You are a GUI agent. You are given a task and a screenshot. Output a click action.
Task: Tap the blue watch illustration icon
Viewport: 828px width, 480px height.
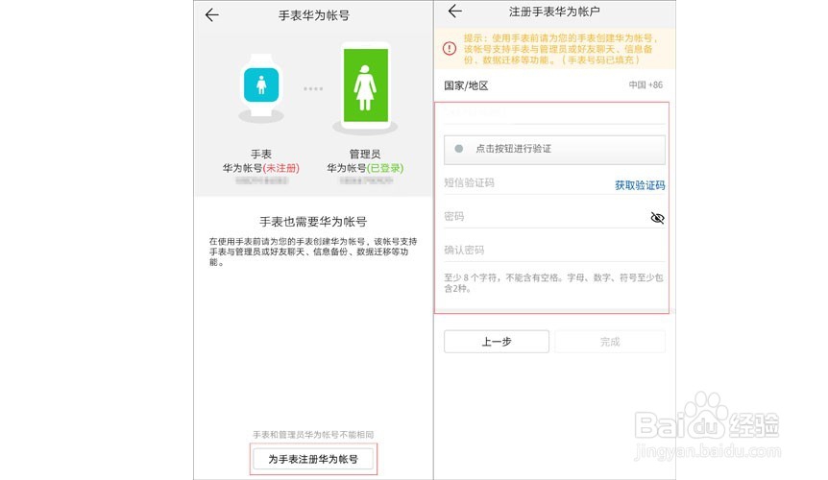coord(261,85)
